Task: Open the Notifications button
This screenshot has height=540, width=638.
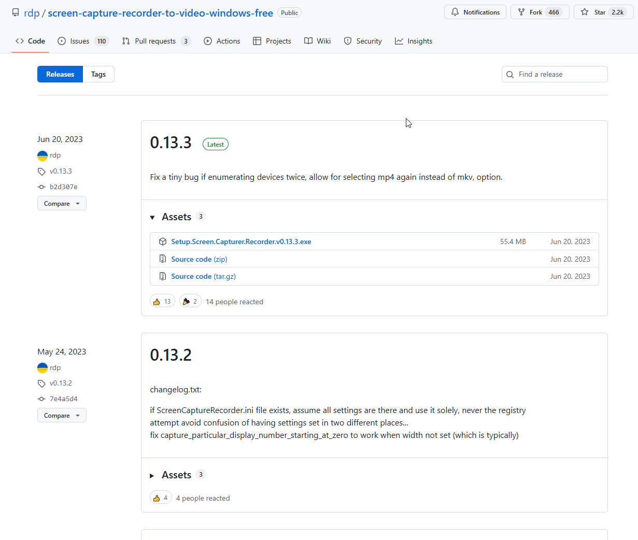Action: click(x=475, y=12)
